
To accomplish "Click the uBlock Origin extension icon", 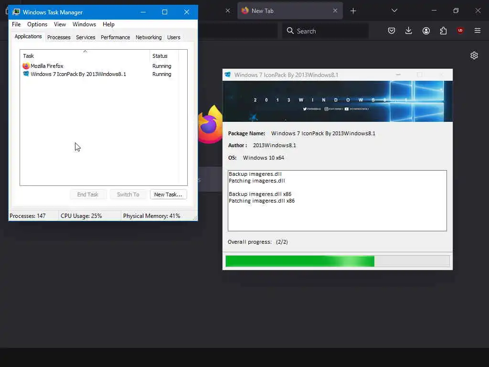I will coord(460,30).
